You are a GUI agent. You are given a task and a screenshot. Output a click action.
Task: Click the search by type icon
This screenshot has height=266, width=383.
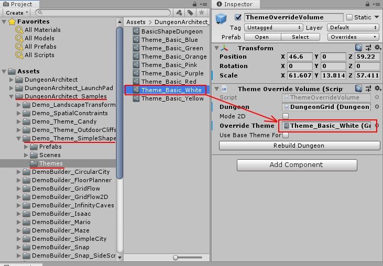(x=180, y=13)
